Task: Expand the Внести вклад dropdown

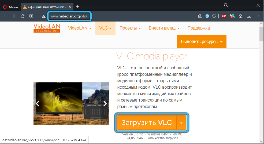Action: point(164,28)
